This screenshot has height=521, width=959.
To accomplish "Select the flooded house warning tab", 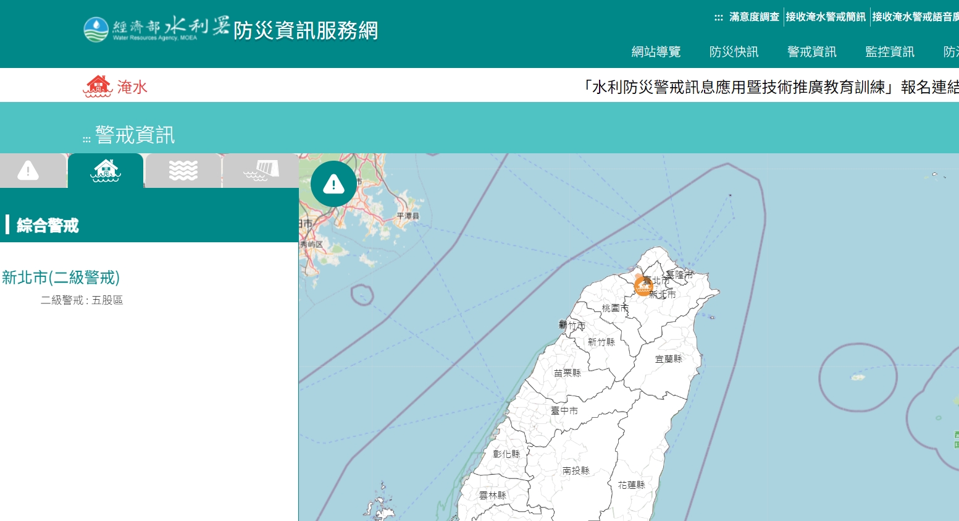I will [x=106, y=171].
